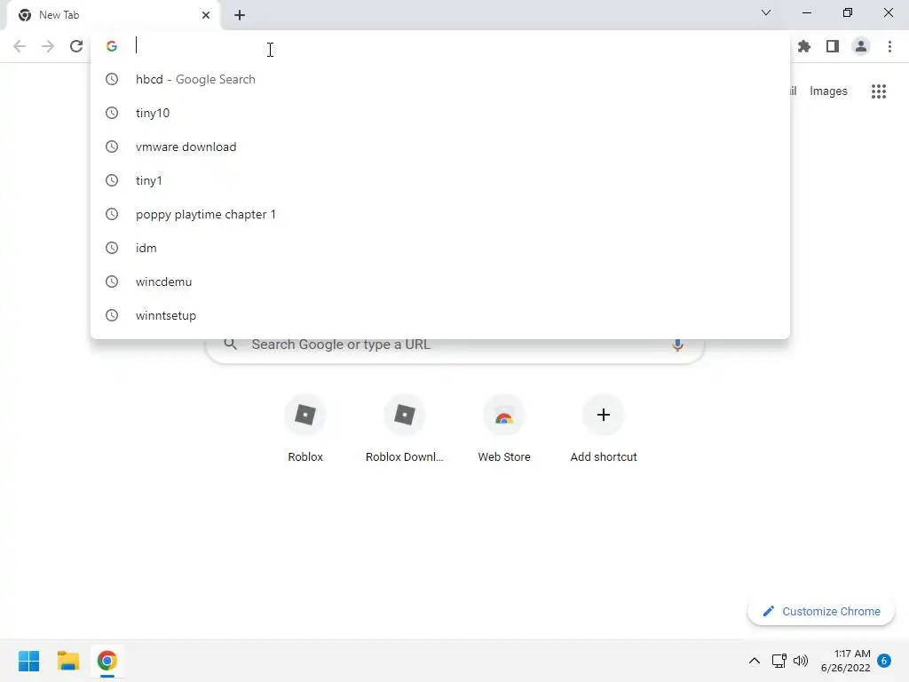The height and width of the screenshot is (682, 909).
Task: Choose the tiny1 suggestion
Action: coord(440,180)
